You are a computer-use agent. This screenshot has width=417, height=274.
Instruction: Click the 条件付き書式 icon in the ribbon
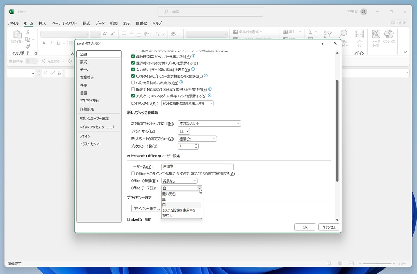[x=235, y=32]
